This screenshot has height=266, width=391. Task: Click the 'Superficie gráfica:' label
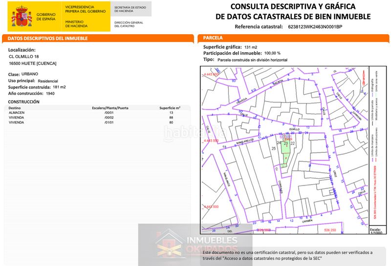(x=222, y=47)
